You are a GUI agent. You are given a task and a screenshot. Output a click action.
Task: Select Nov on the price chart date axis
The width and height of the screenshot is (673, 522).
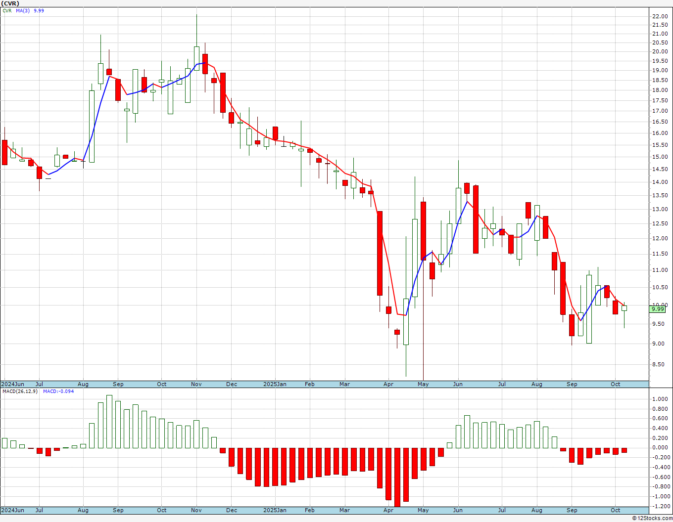click(196, 384)
